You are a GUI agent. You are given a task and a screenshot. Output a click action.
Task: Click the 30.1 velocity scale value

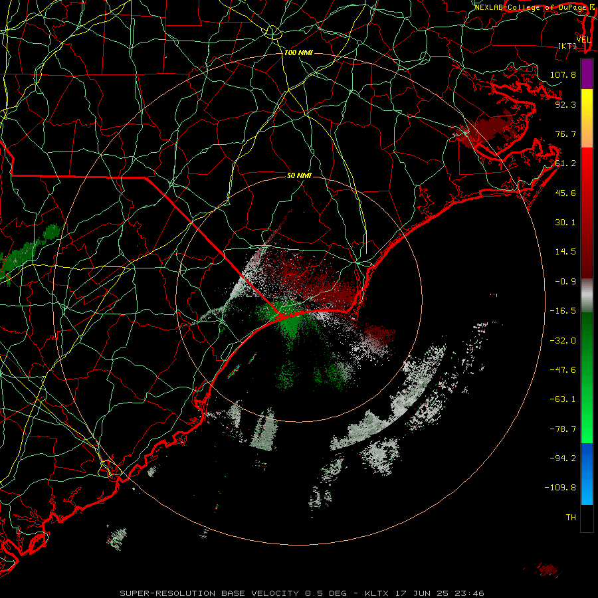[565, 223]
